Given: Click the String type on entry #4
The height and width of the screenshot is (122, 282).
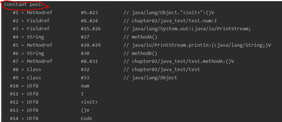Looking at the screenshot, I should coord(35,37).
